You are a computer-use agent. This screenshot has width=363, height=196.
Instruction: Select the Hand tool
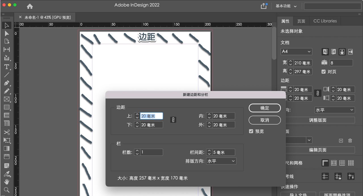coord(7,182)
